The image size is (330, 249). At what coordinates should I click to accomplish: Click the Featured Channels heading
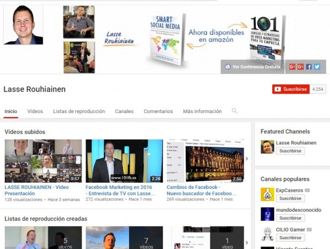285,131
